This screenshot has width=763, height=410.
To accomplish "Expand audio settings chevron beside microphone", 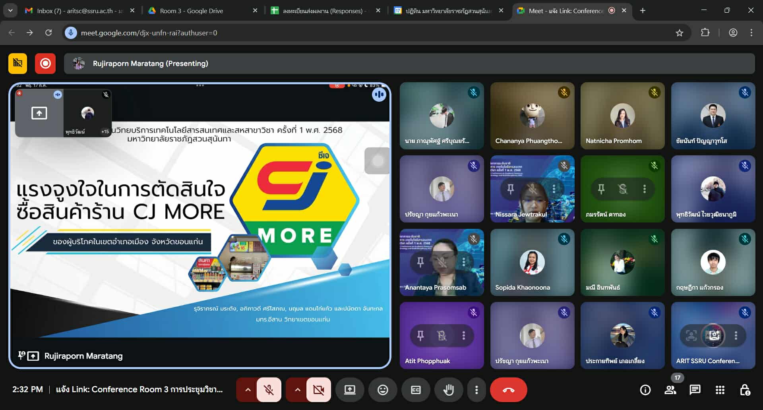I will pos(248,390).
